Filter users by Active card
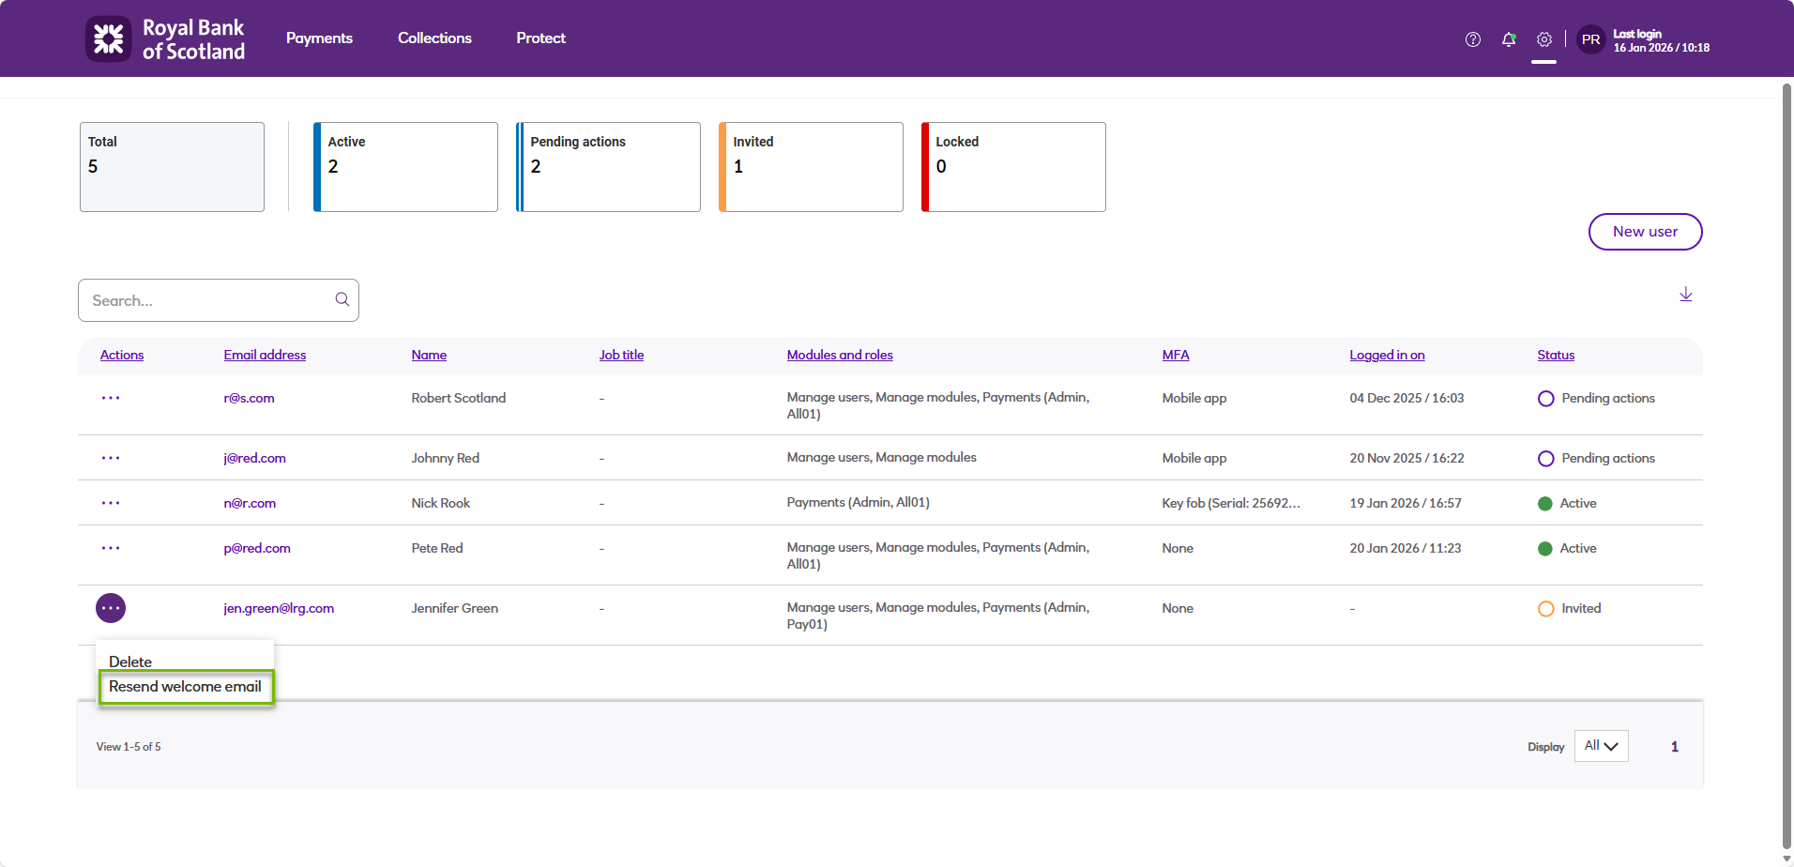Image resolution: width=1794 pixels, height=867 pixels. pos(405,167)
